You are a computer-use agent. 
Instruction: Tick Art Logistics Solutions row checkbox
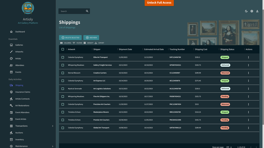point(63,88)
